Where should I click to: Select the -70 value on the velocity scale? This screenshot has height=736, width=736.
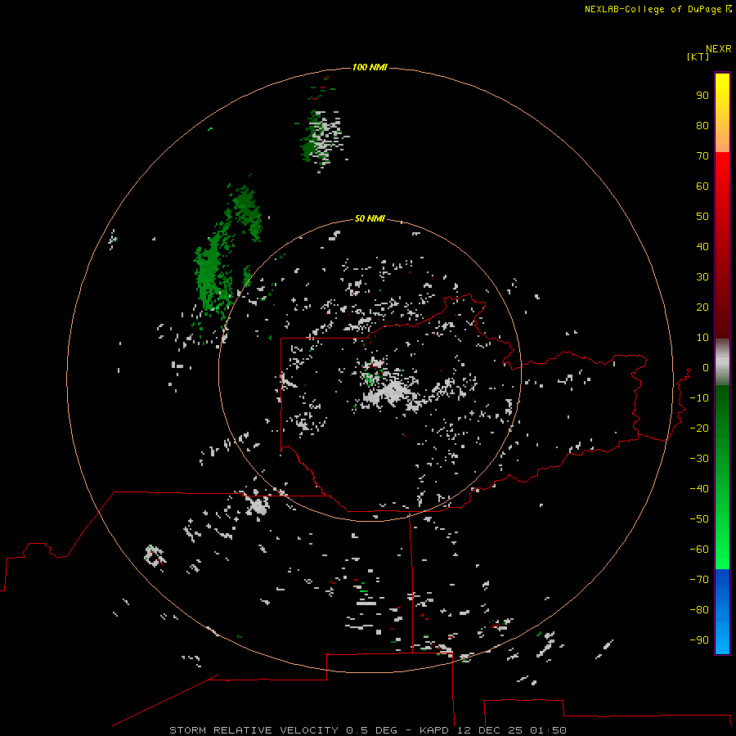coord(699,579)
